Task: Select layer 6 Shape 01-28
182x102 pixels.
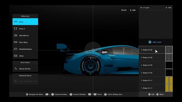Action: click(156, 50)
